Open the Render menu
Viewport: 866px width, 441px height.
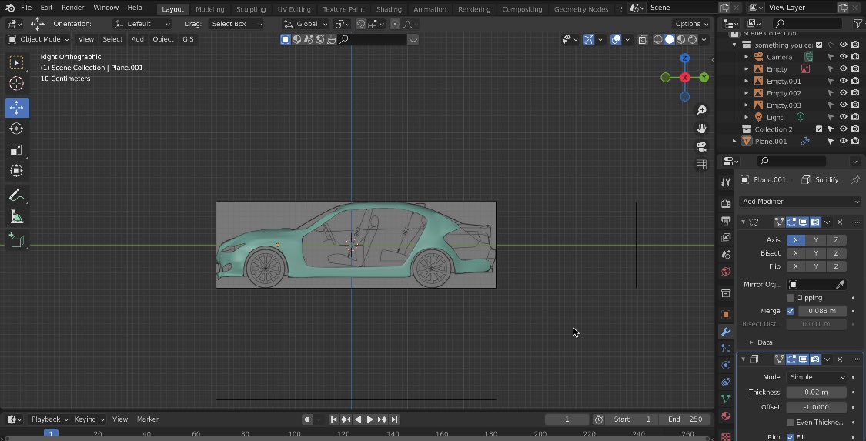(x=72, y=8)
